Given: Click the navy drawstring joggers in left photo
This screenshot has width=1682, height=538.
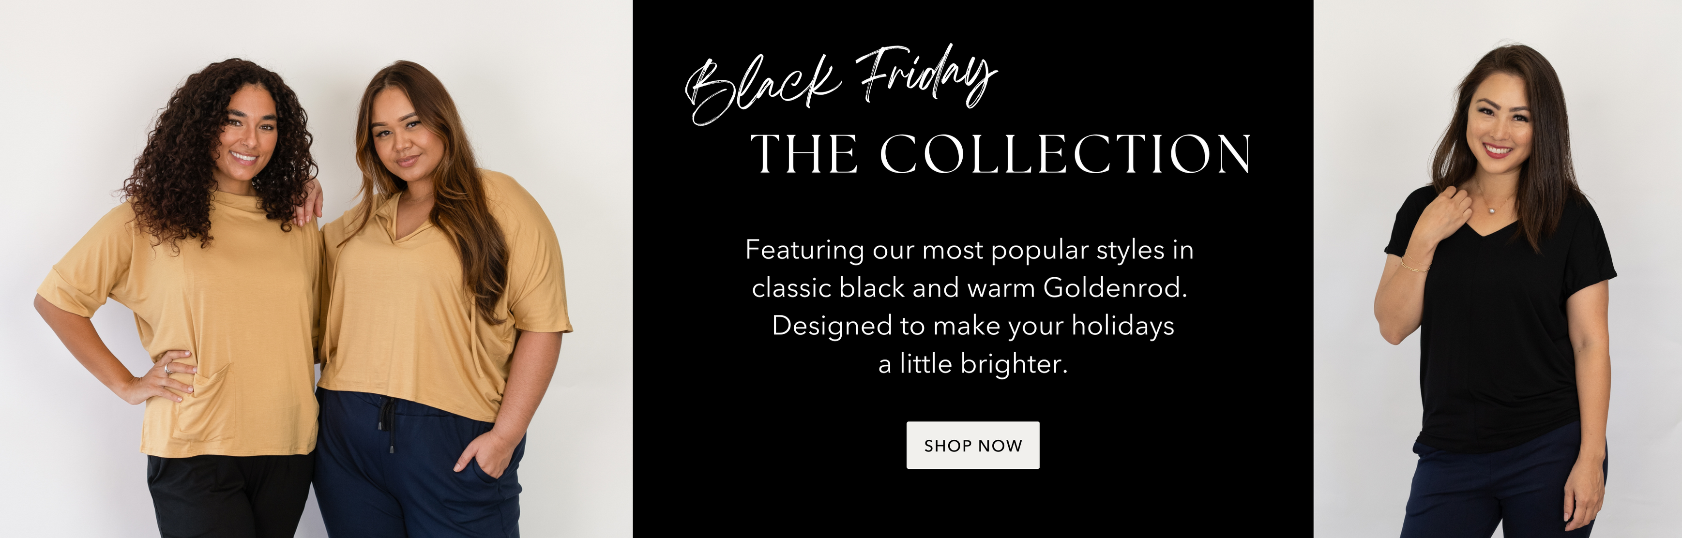Looking at the screenshot, I should coord(418,463).
